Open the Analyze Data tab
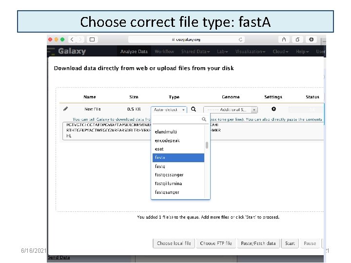351x263 pixels. pyautogui.click(x=134, y=52)
